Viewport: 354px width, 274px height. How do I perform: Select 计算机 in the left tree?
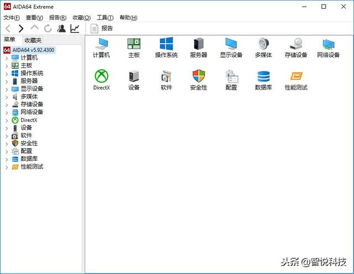pyautogui.click(x=24, y=58)
